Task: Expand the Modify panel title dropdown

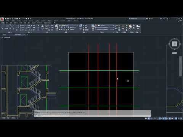Action: click(x=29, y=32)
